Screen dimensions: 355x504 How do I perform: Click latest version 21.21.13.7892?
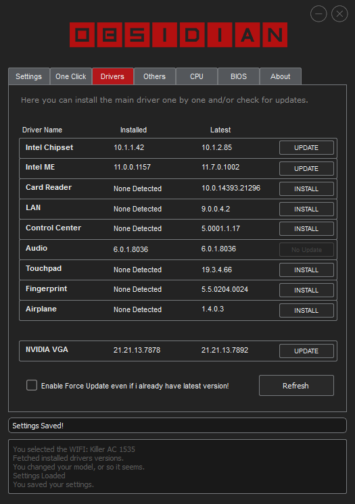coord(224,350)
